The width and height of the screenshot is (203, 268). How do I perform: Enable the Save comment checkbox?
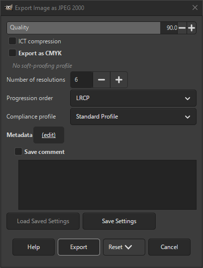click(x=18, y=151)
